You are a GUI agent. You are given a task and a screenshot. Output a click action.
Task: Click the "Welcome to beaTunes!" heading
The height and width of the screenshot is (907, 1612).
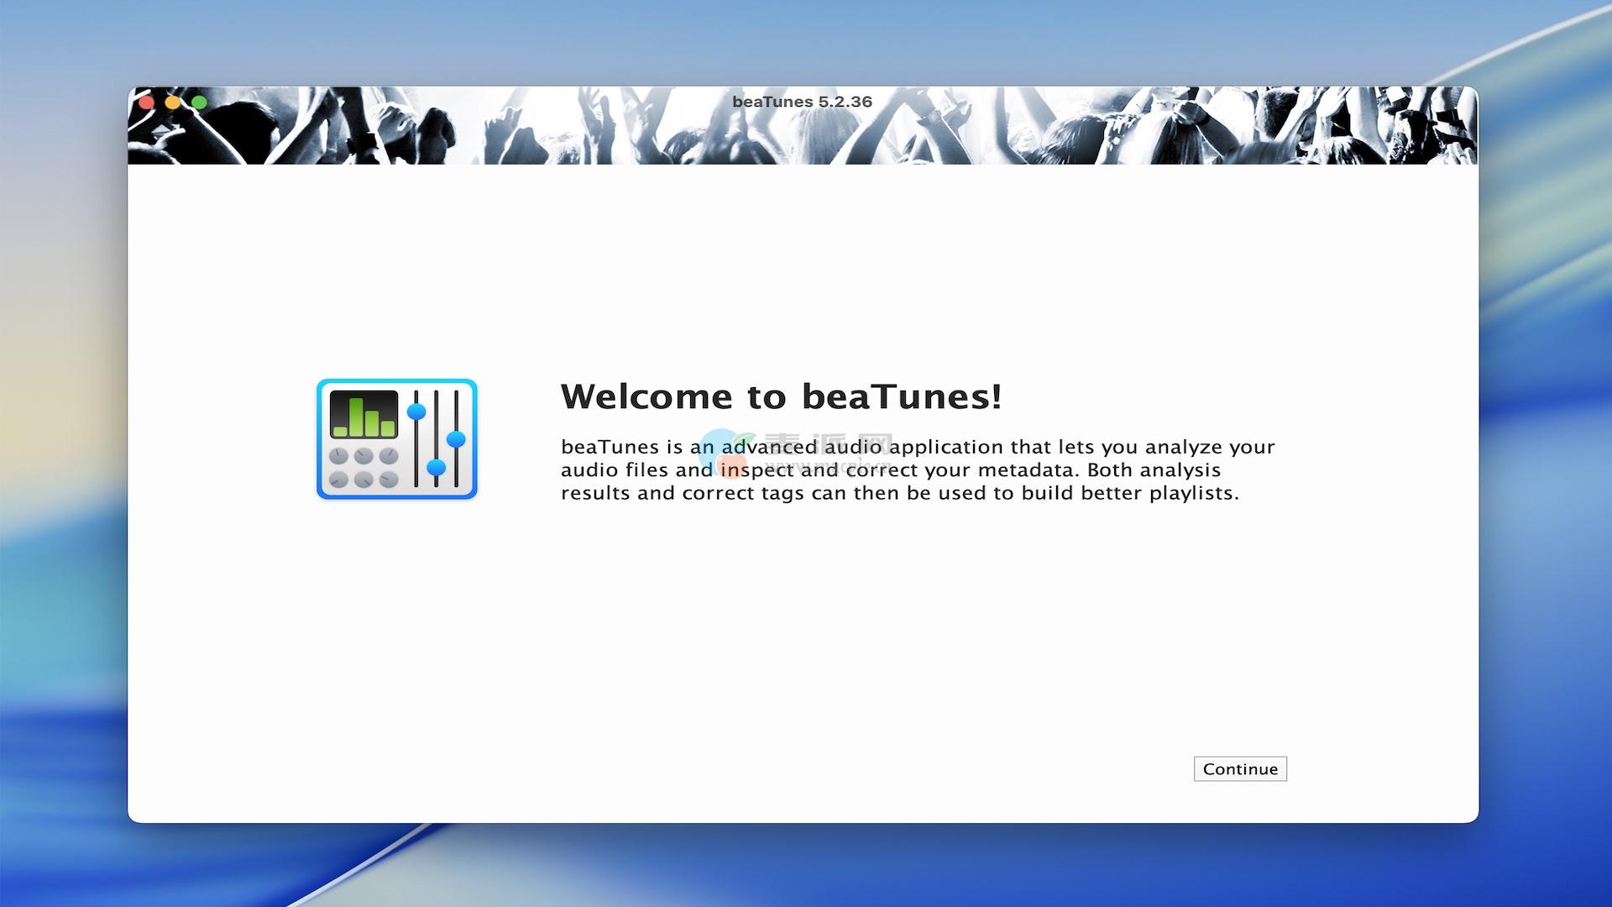[781, 396]
